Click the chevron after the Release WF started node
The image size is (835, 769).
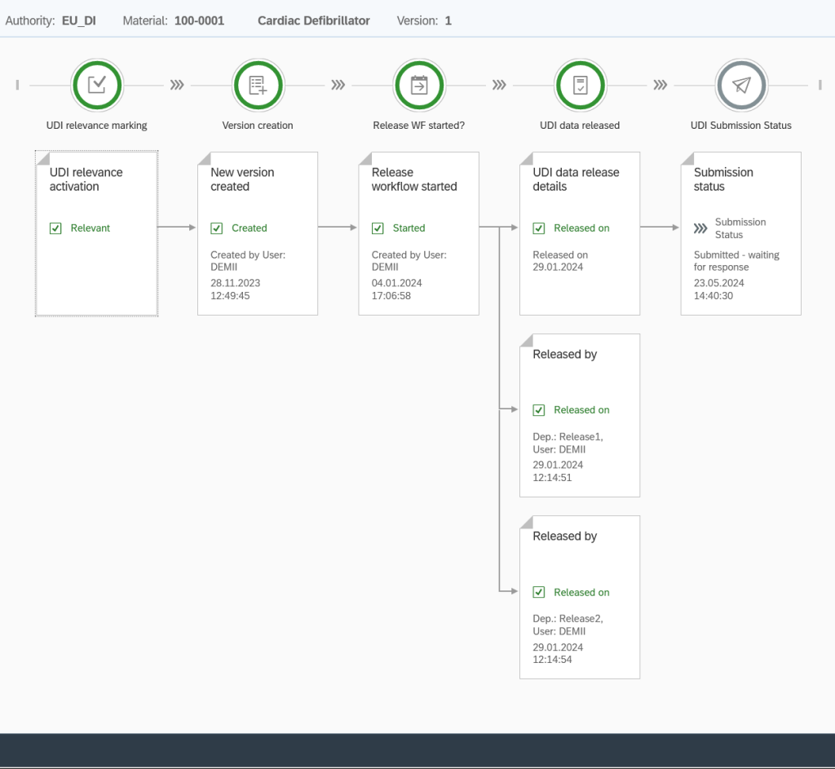click(498, 84)
